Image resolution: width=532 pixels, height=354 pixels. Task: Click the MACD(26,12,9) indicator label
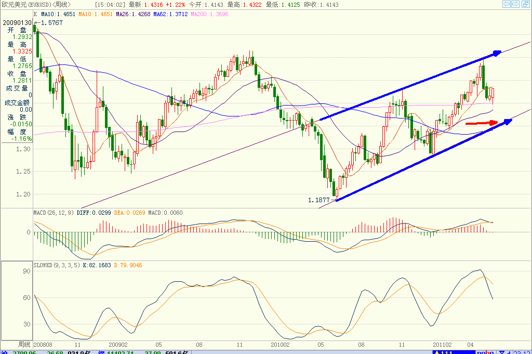tap(54, 213)
